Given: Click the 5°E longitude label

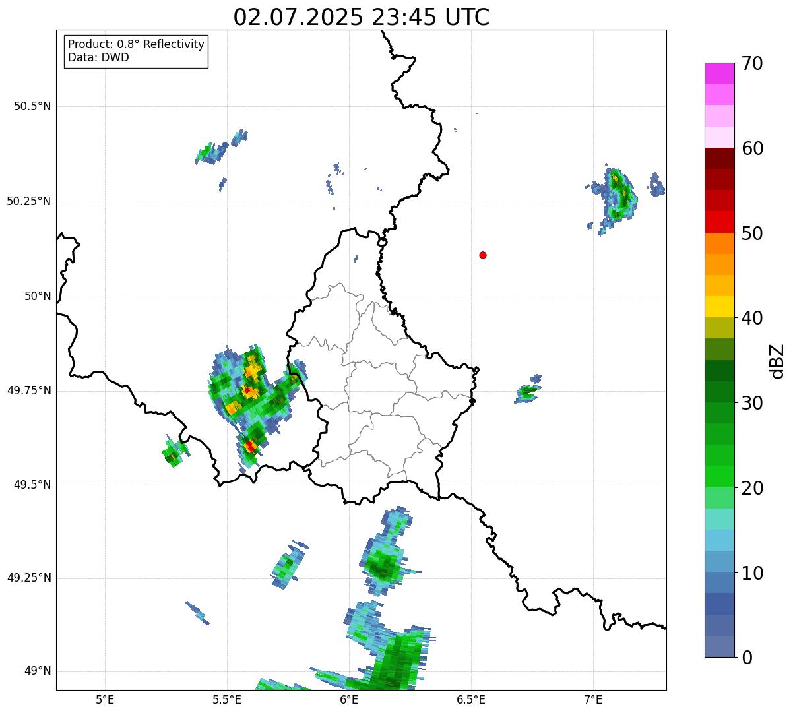Looking at the screenshot, I should click(105, 699).
